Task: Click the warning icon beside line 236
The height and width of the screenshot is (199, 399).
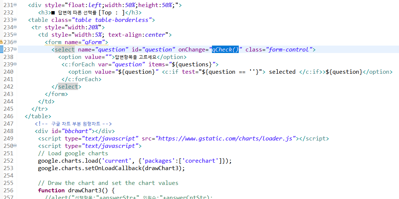Action: (x=1, y=42)
